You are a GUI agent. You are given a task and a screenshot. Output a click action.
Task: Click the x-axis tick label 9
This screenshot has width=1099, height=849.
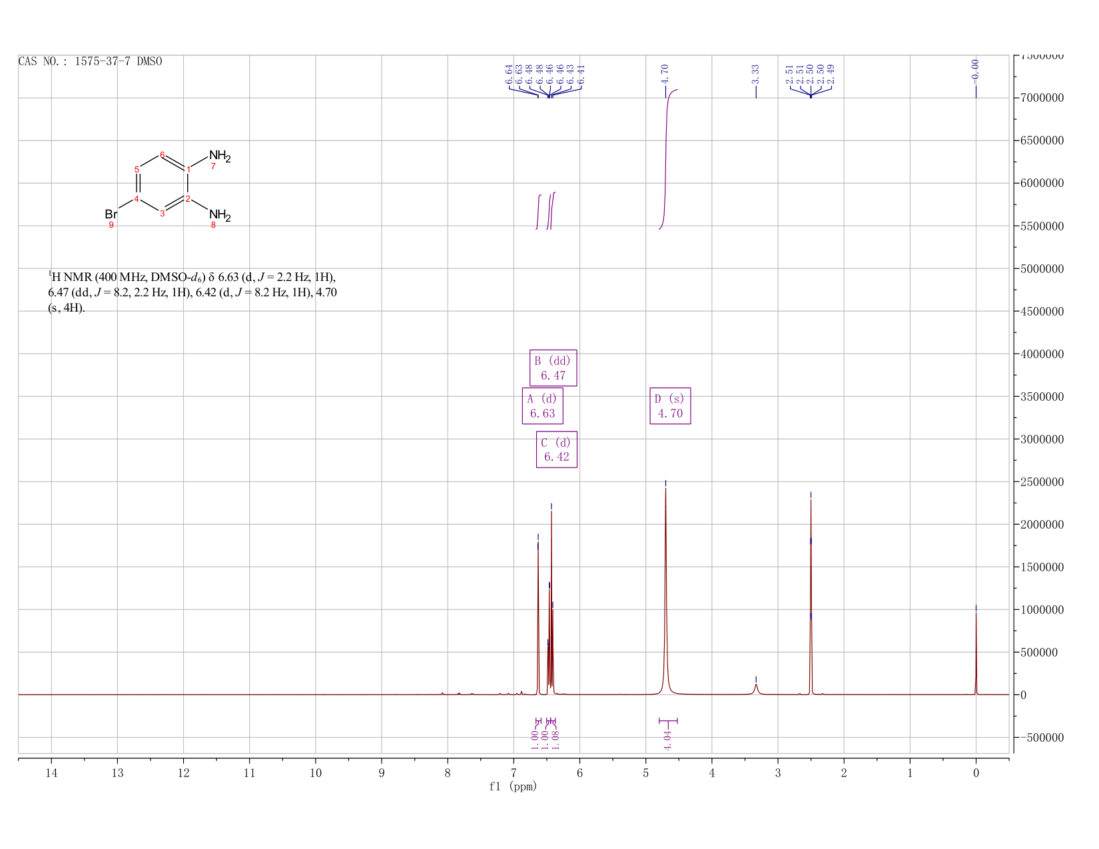click(382, 772)
